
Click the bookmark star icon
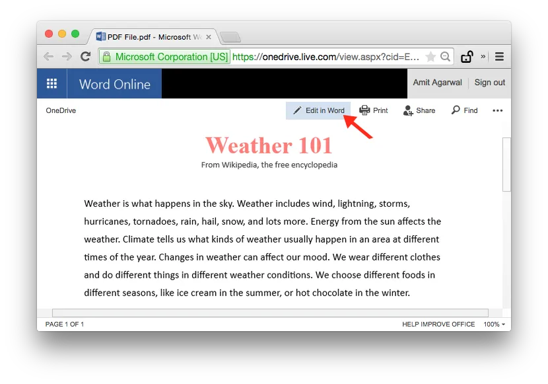coord(430,56)
